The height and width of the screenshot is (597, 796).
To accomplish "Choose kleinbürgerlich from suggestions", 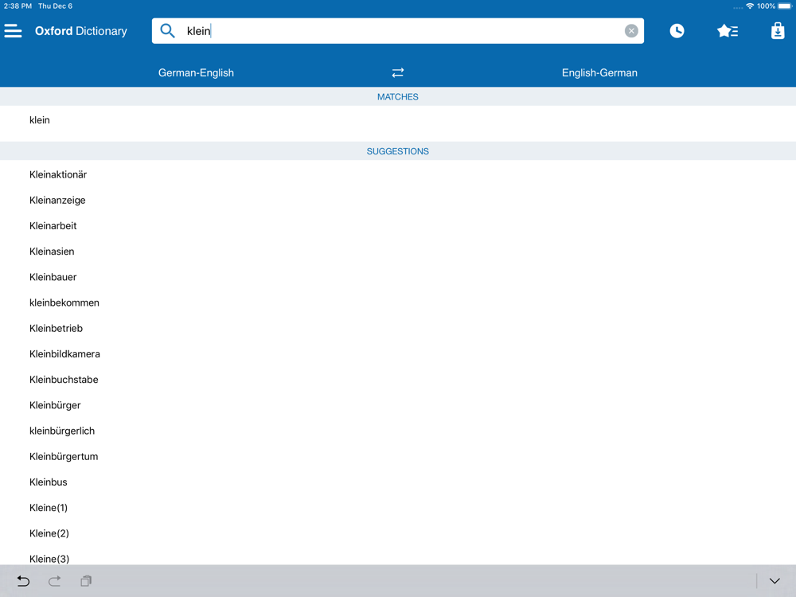I will pos(398,431).
